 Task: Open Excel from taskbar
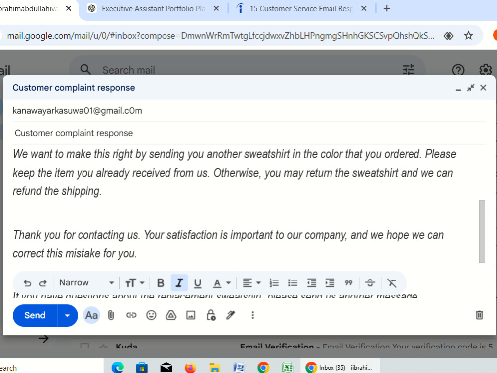point(287,368)
